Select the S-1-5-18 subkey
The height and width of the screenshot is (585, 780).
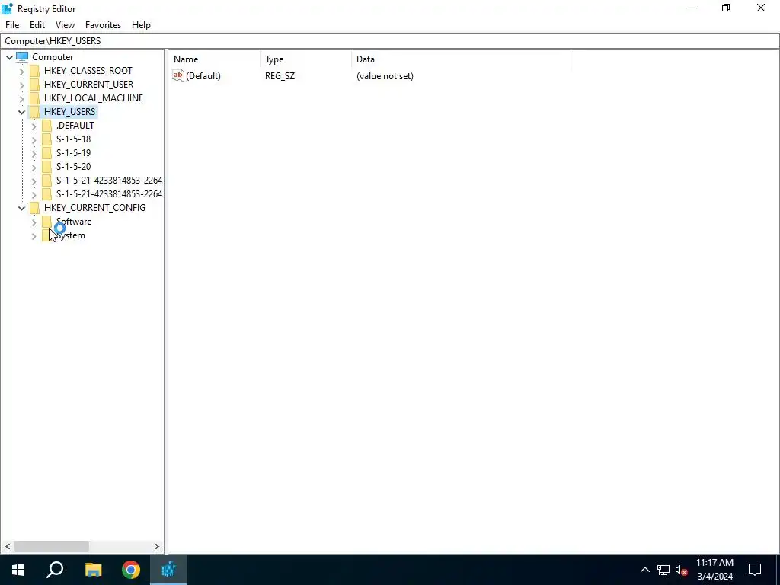[x=73, y=139]
